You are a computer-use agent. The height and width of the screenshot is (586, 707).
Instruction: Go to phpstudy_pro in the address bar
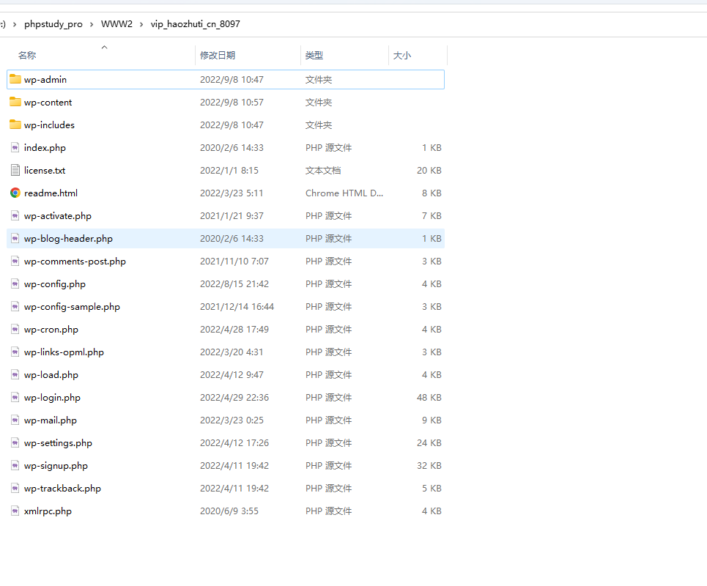[53, 24]
